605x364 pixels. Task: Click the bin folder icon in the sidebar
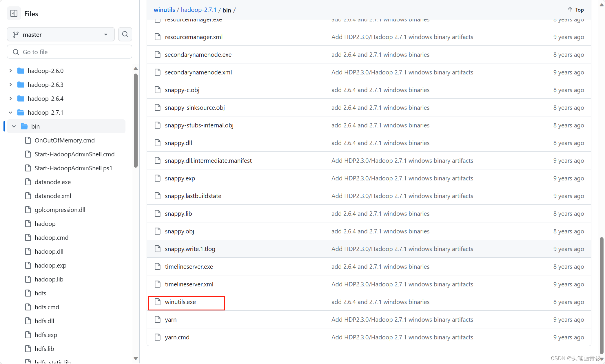point(23,126)
